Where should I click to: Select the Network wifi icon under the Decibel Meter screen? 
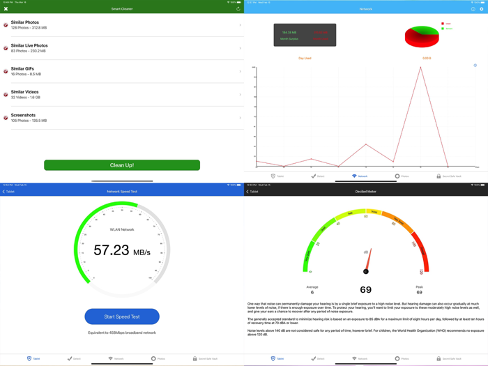coord(354,358)
